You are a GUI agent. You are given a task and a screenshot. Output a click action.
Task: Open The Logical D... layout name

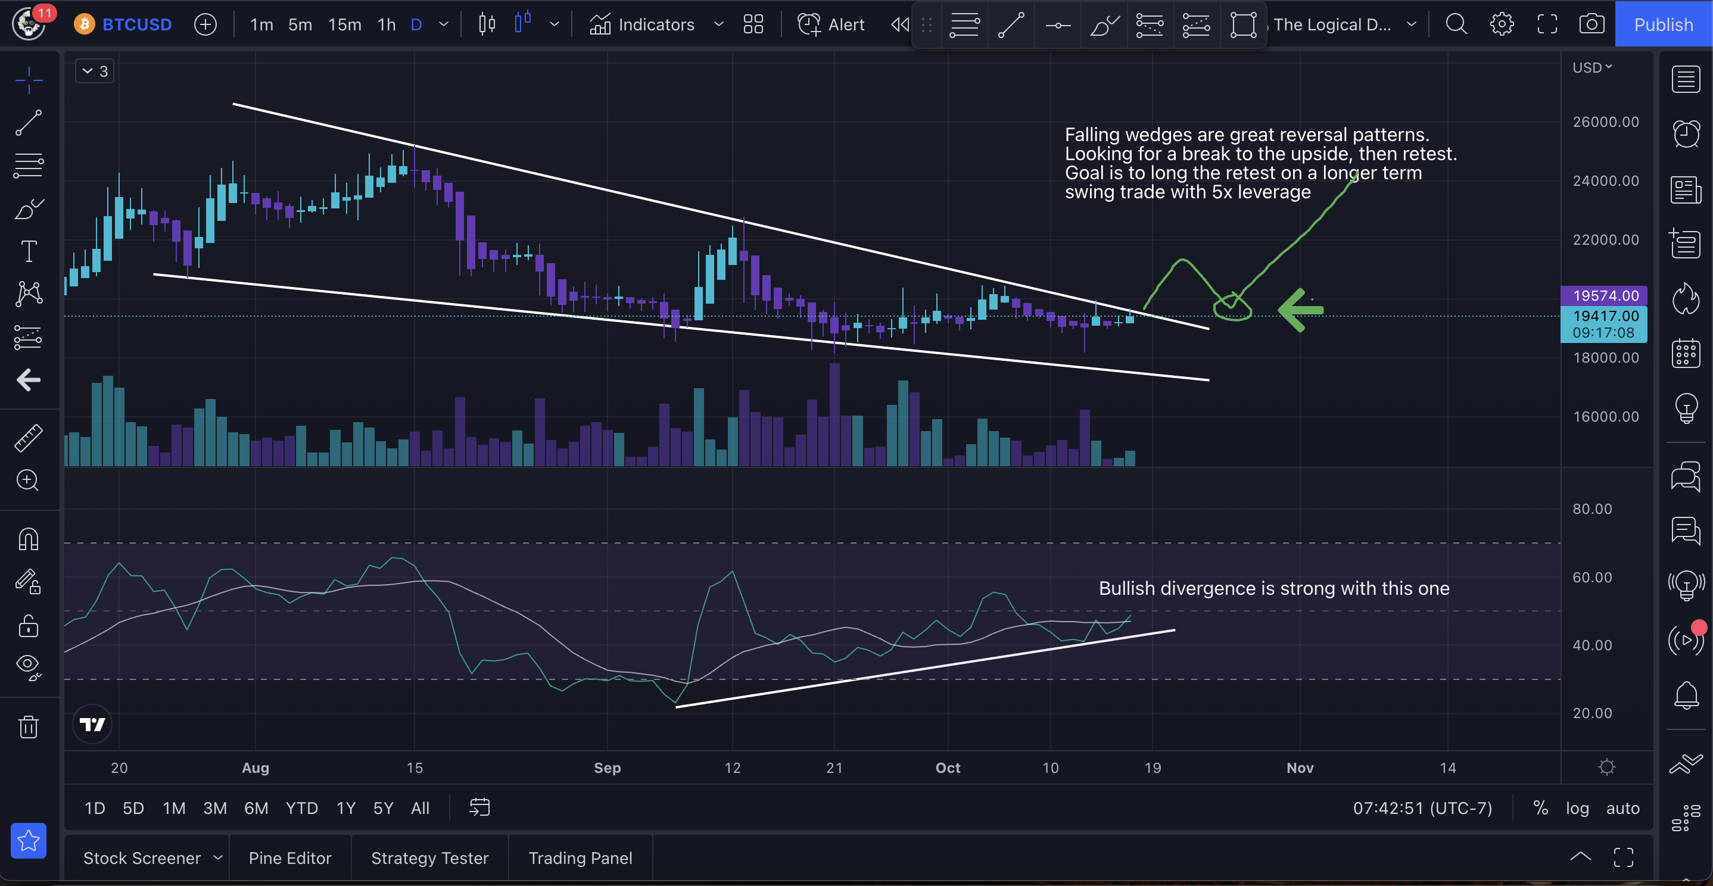1332,24
